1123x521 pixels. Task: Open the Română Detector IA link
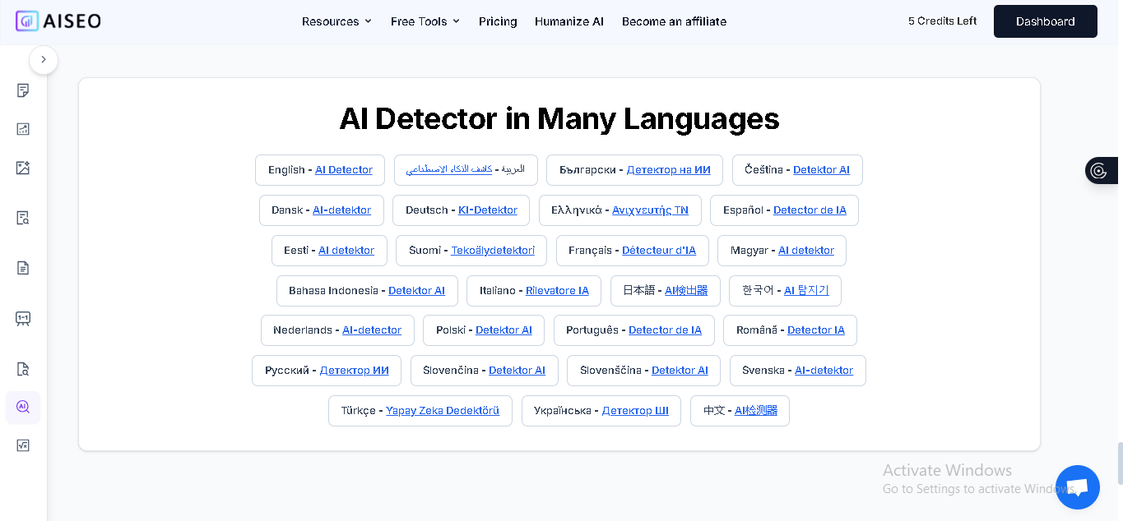816,330
